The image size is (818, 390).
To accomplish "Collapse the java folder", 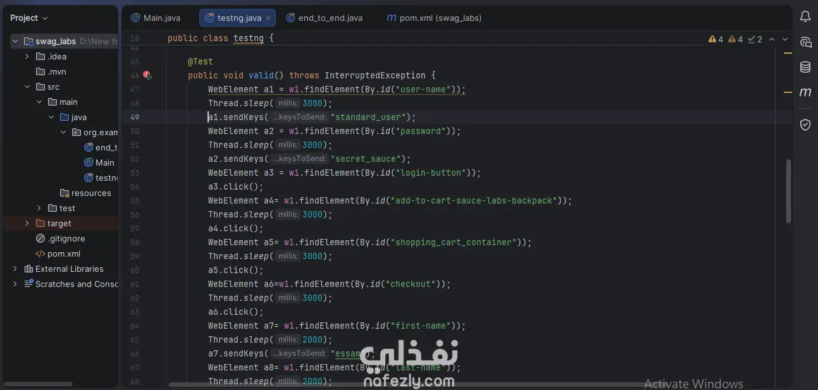I will click(51, 117).
